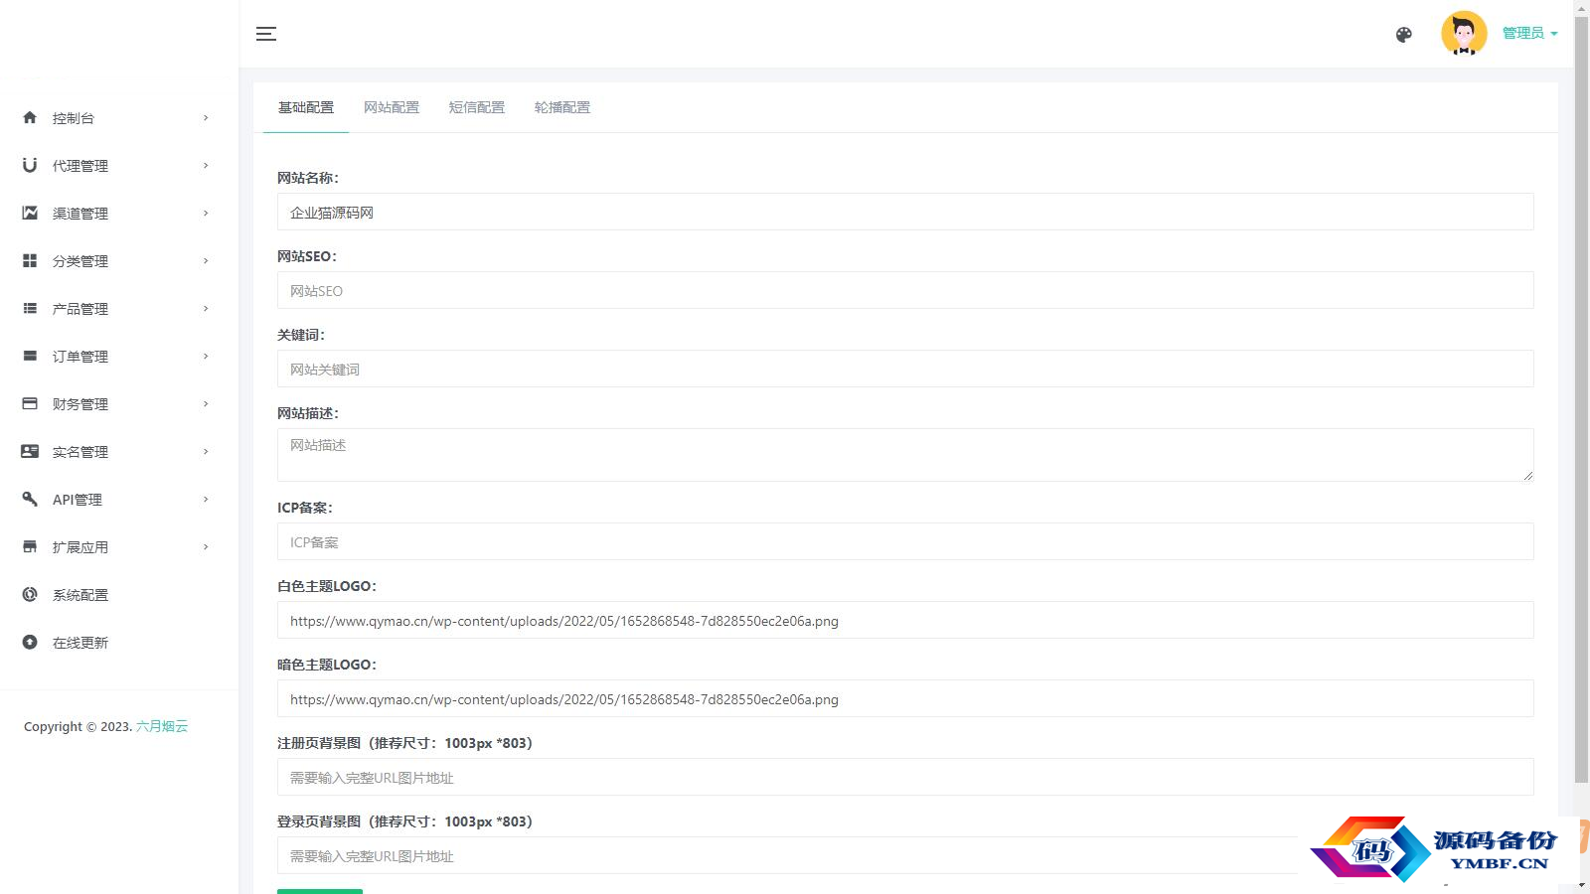Expand the 财务管理 menu chevron
Image resolution: width=1590 pixels, height=894 pixels.
tap(206, 404)
